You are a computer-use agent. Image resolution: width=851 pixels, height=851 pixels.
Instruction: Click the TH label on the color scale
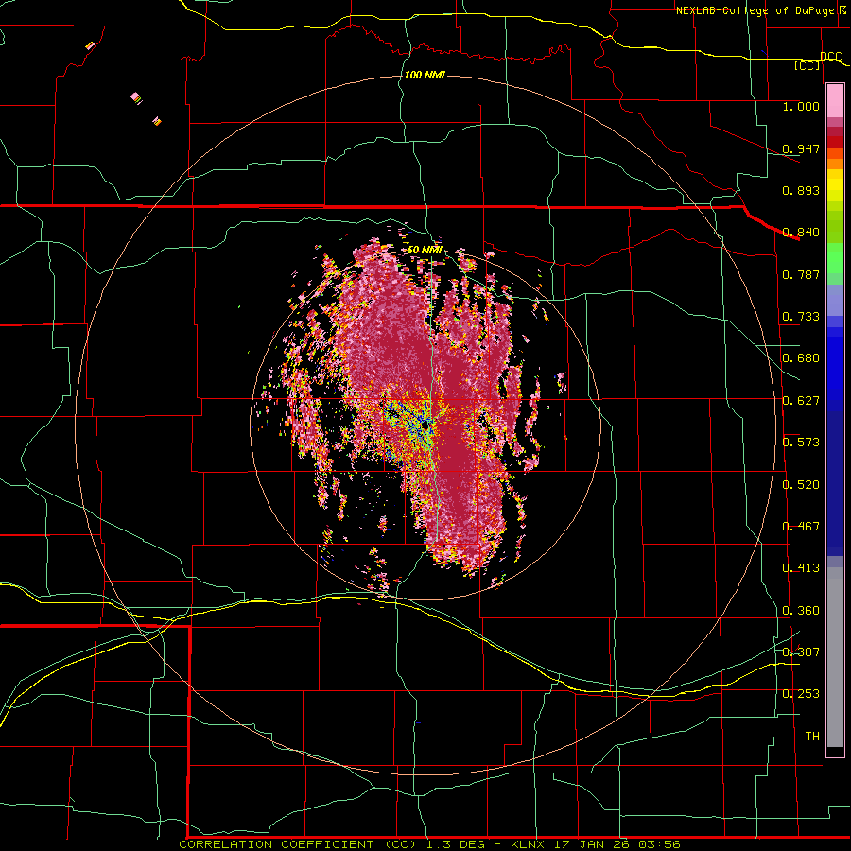[812, 737]
